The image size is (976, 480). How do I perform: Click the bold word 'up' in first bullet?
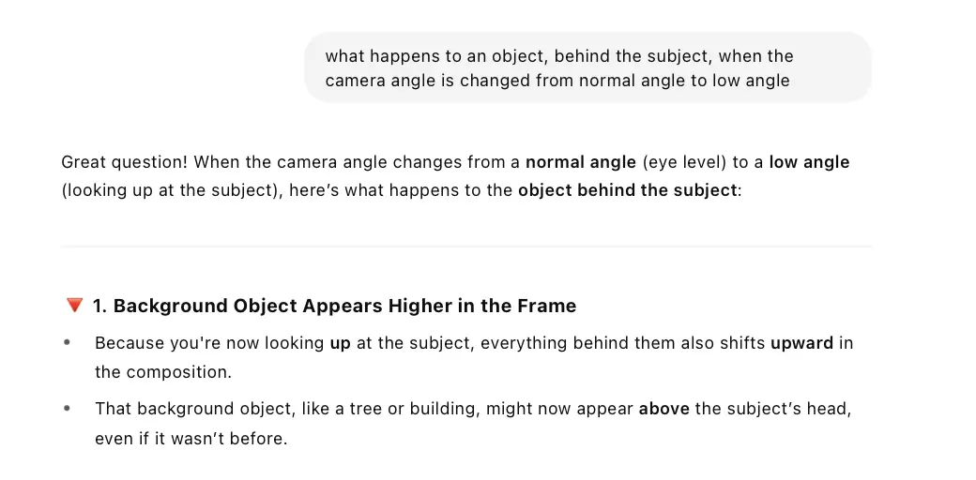point(340,343)
